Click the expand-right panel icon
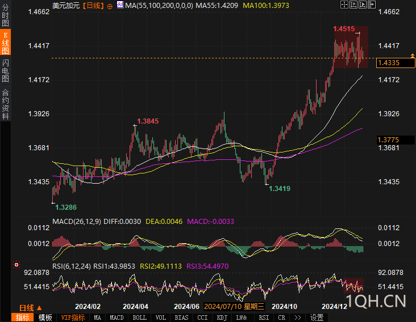The height and width of the screenshot is (322, 416). pyautogui.click(x=372, y=5)
